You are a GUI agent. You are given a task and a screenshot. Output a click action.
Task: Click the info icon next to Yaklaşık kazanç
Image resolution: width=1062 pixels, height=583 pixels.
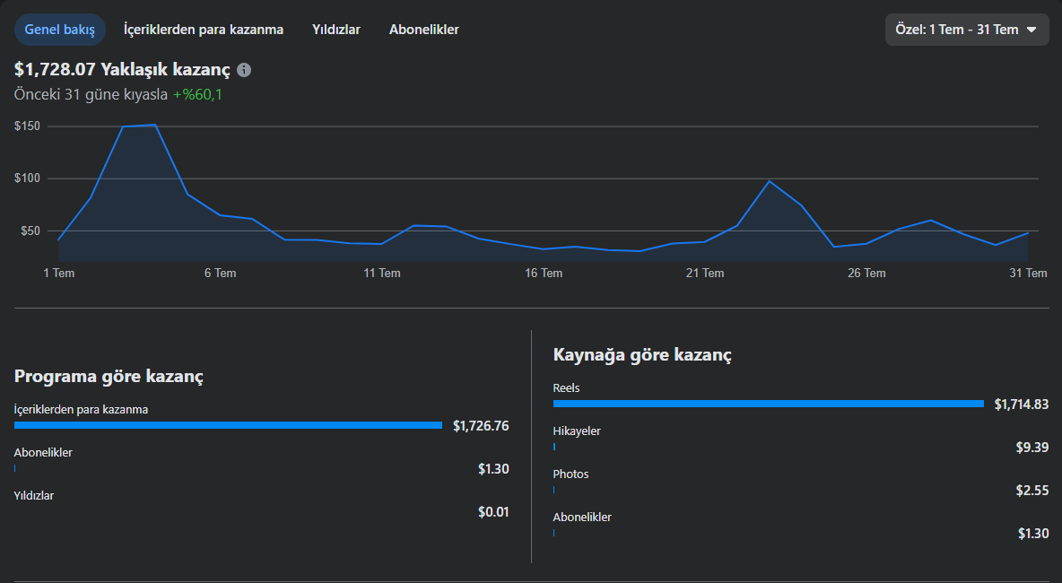(x=245, y=70)
